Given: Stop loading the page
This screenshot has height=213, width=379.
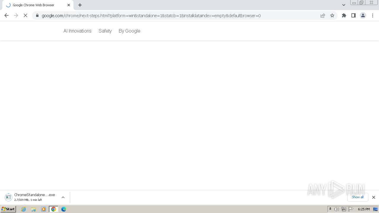Looking at the screenshot, I should click(25, 15).
